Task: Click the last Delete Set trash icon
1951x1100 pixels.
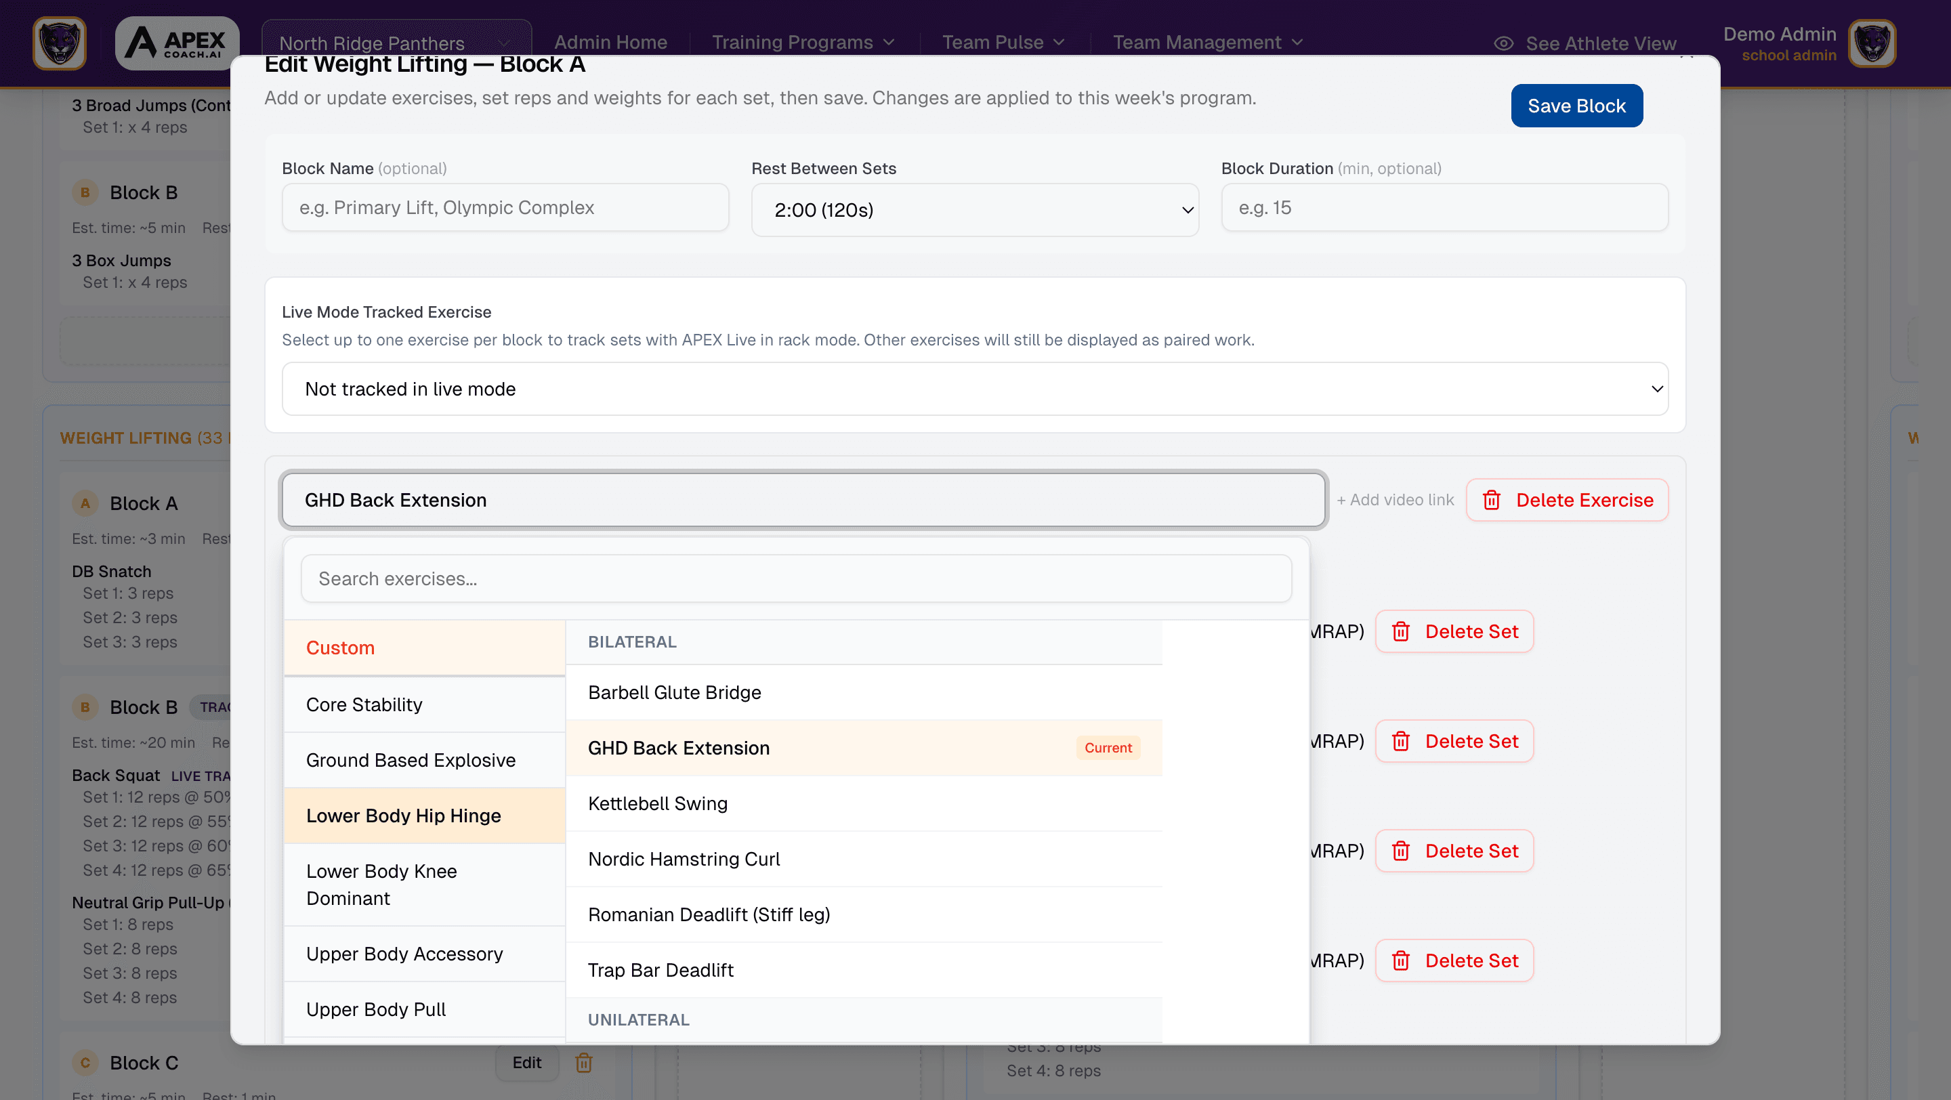Action: 1402,960
